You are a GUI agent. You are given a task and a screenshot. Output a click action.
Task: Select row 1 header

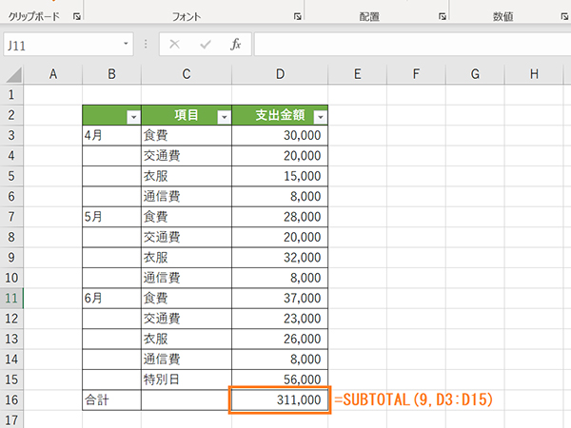pyautogui.click(x=11, y=94)
